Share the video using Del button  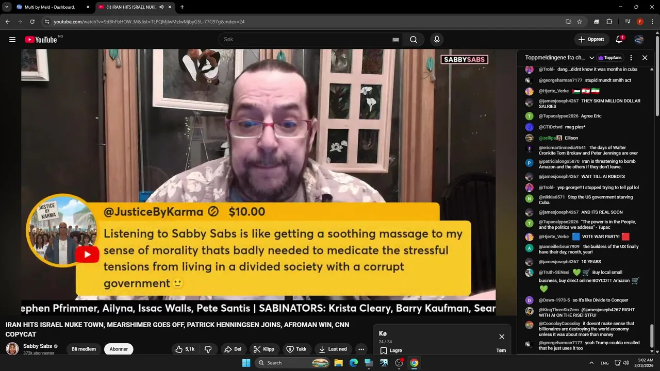pos(233,349)
